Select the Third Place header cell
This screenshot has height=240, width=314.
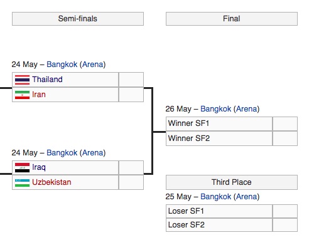(232, 182)
